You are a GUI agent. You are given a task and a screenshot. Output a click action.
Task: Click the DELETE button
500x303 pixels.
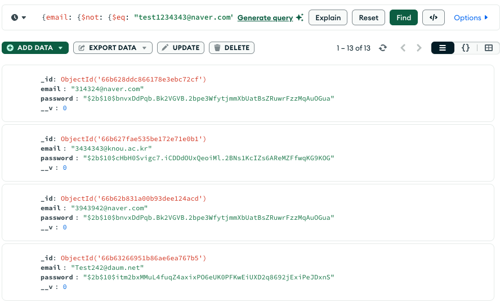click(x=231, y=48)
